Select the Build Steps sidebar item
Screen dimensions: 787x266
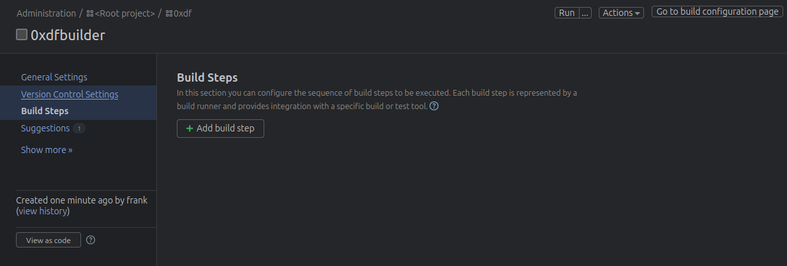point(45,111)
